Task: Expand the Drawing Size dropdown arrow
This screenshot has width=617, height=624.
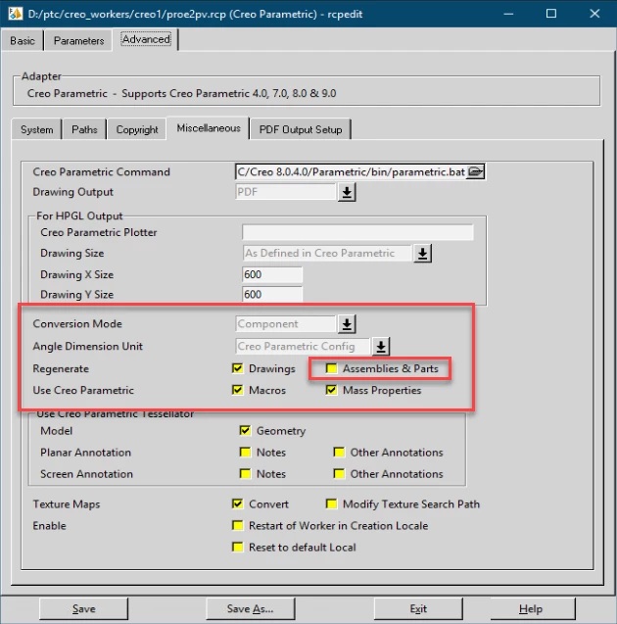Action: [422, 254]
